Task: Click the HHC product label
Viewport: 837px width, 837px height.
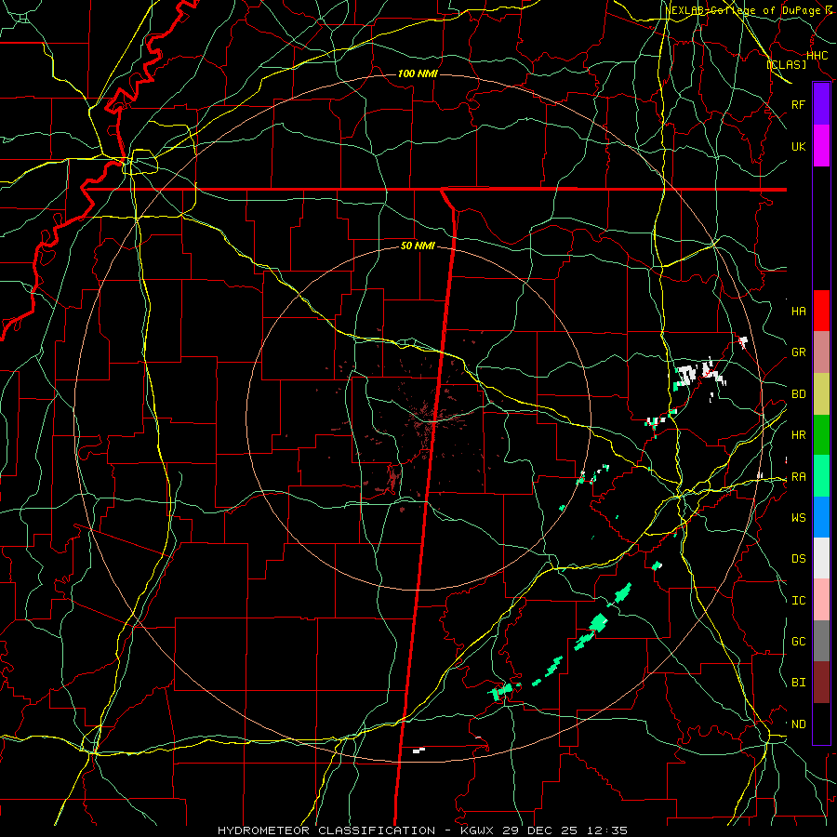Action: (817, 56)
